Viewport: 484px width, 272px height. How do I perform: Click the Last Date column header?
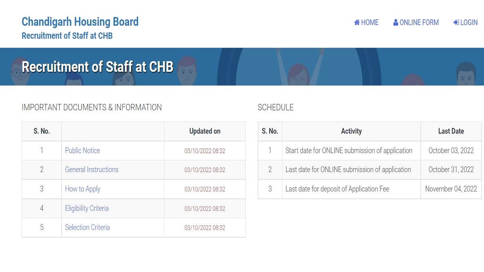[x=451, y=131]
